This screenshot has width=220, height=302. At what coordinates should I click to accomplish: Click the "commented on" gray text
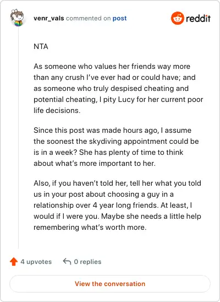pos(88,18)
